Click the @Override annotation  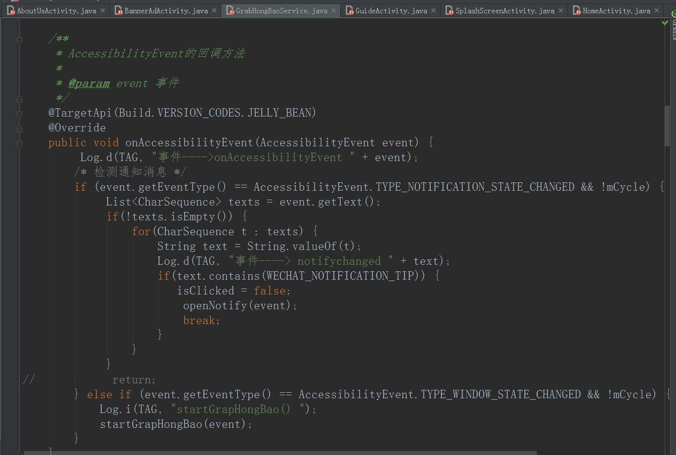click(x=77, y=128)
